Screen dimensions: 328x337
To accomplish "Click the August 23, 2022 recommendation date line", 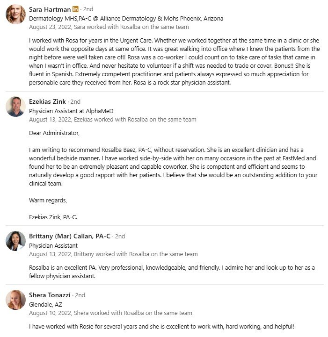I will (x=109, y=27).
